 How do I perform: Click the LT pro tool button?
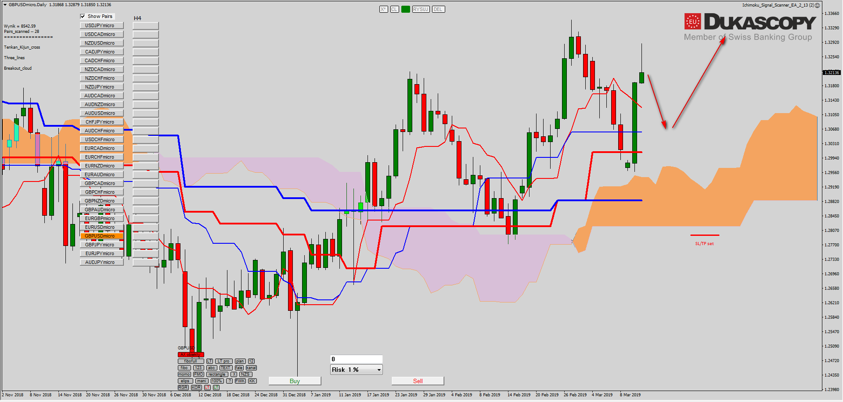[223, 361]
